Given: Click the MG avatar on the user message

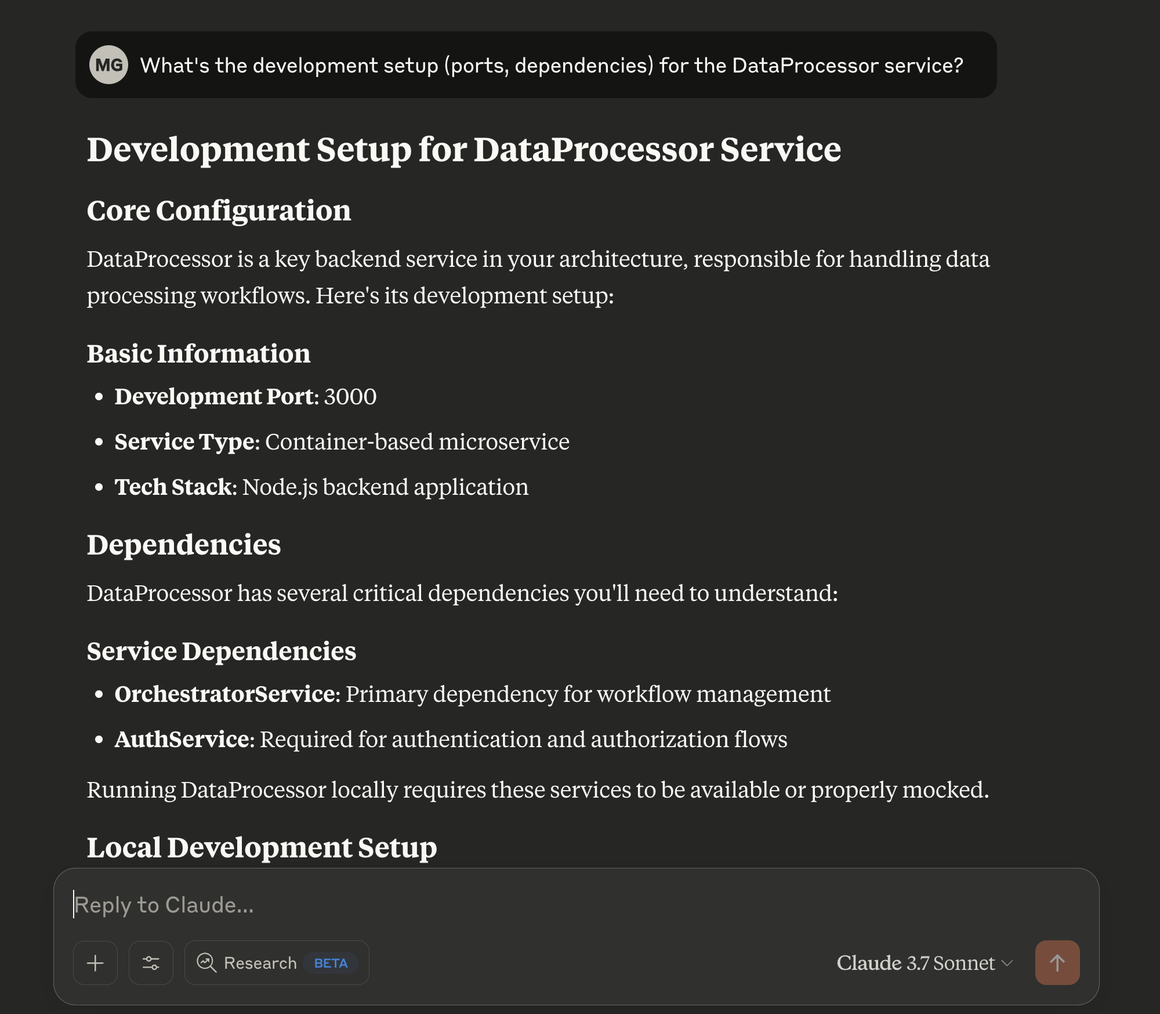Looking at the screenshot, I should click(110, 65).
